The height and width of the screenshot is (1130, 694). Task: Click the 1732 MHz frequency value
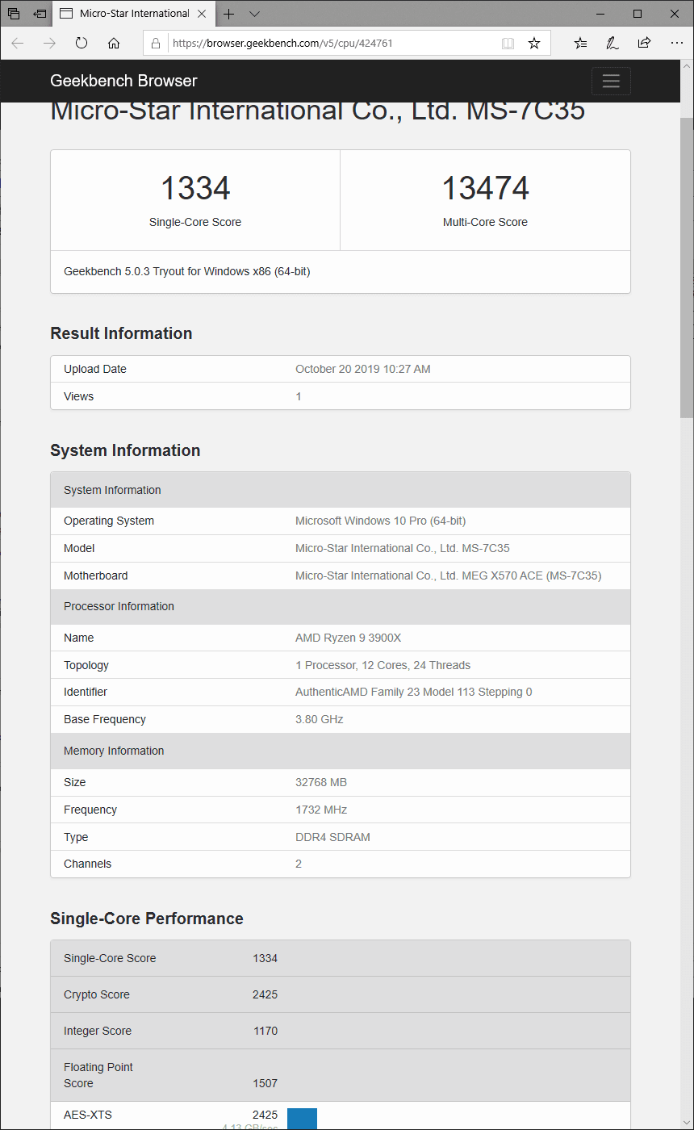[x=320, y=810]
